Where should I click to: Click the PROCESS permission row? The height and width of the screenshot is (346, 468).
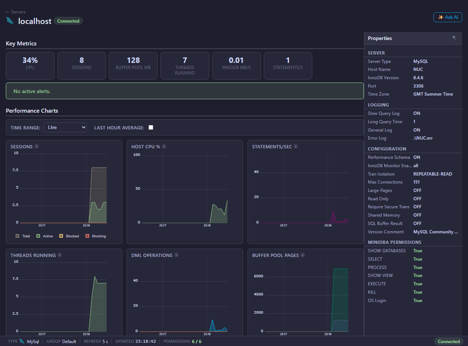click(413, 267)
